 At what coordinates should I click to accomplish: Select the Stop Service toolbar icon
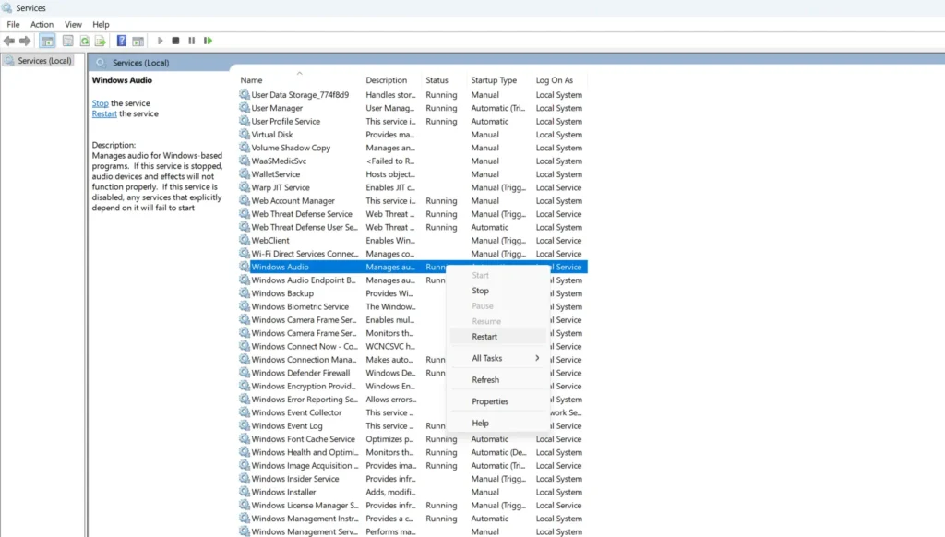click(175, 40)
